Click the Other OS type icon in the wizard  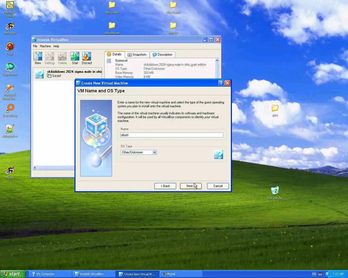[x=219, y=154]
